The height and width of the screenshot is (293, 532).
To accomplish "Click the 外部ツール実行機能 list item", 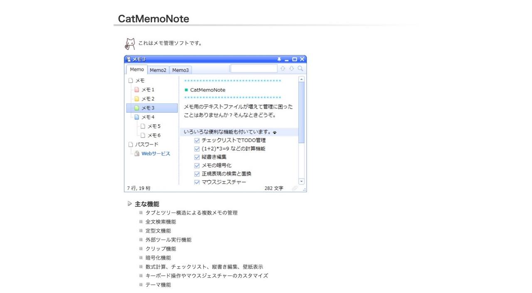I will [168, 240].
